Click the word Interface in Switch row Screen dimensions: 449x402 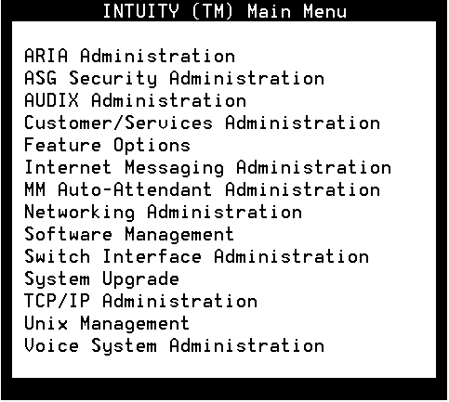point(152,256)
